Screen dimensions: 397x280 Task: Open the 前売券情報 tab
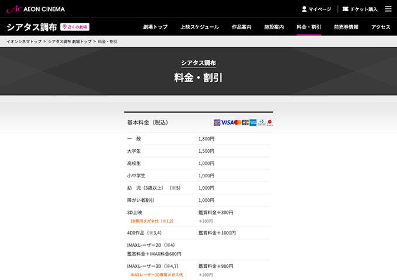point(346,27)
